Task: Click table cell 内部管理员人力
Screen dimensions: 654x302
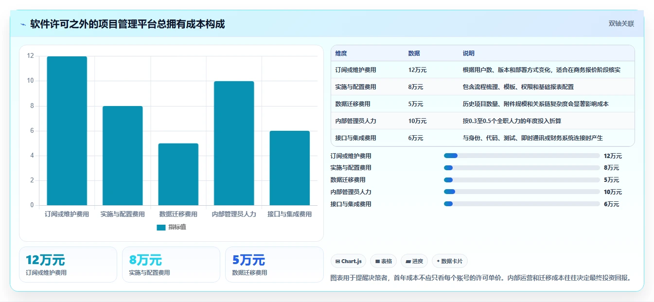Action: (x=356, y=121)
